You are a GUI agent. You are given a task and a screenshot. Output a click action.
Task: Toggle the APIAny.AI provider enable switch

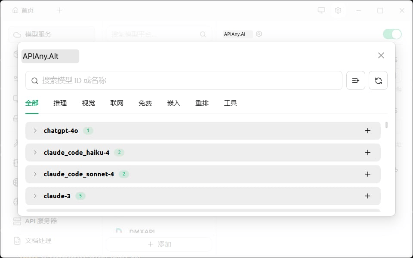coord(392,34)
